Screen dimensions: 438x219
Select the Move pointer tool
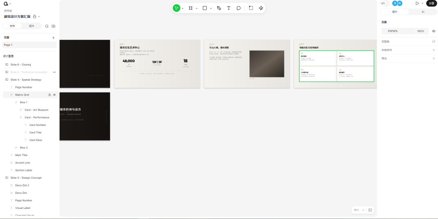click(176, 8)
